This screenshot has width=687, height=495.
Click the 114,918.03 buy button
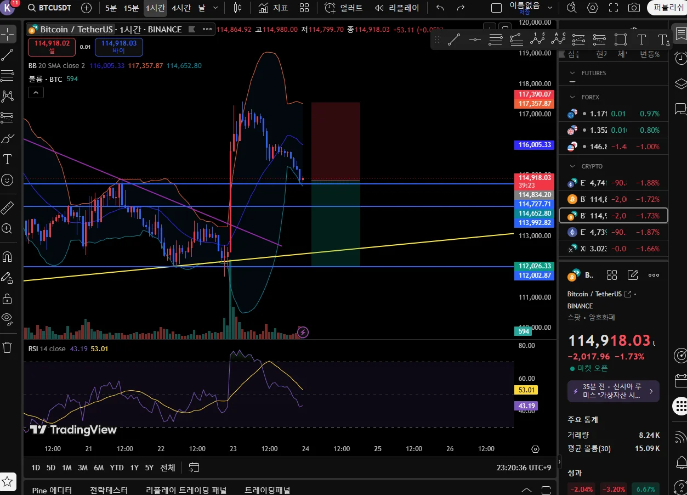tap(119, 47)
